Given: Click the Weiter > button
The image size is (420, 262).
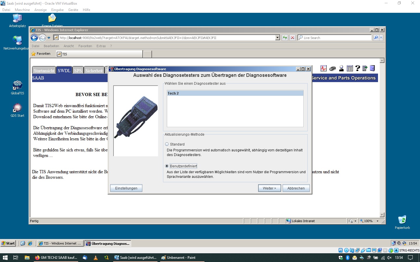Looking at the screenshot, I should (x=269, y=188).
